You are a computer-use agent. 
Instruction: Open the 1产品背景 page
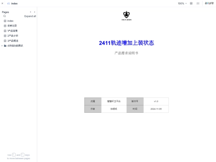click(x=12, y=31)
